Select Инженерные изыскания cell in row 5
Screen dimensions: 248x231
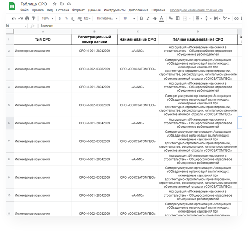[43, 105]
